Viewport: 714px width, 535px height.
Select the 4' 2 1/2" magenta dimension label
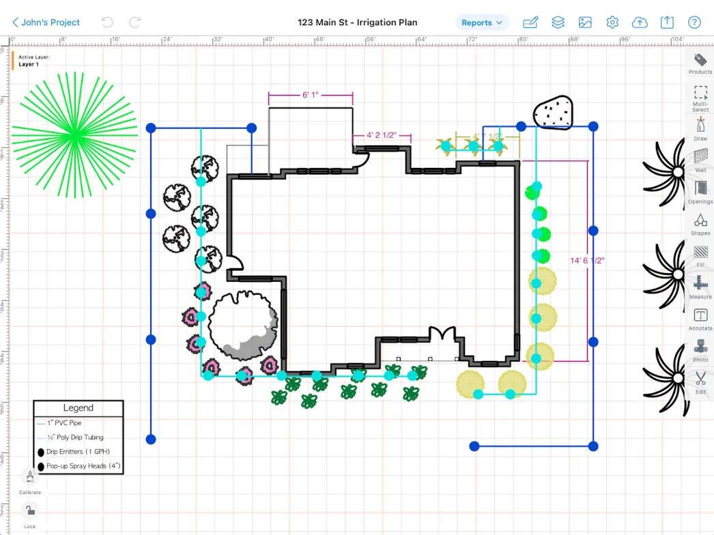point(382,135)
